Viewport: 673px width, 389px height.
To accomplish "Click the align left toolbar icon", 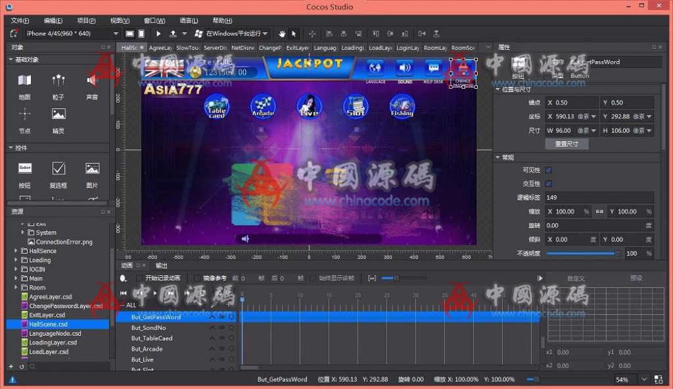I will (329, 34).
